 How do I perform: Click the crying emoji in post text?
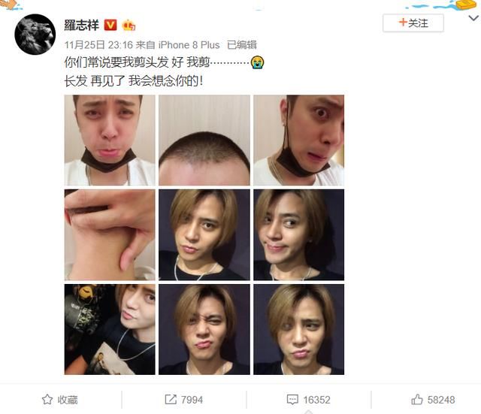(x=257, y=62)
